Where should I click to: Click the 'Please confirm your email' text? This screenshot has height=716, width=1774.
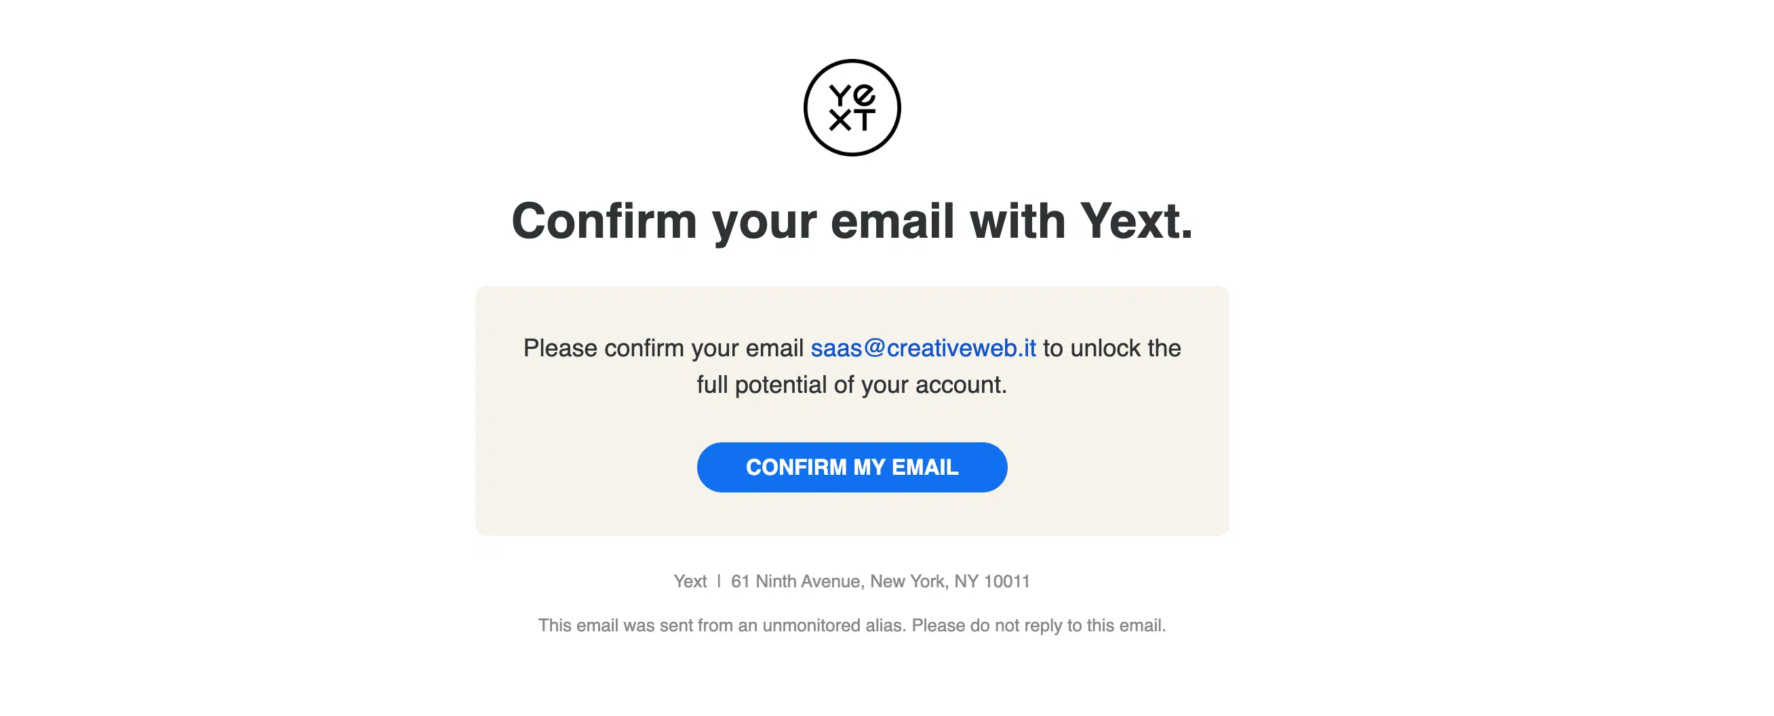click(x=663, y=348)
